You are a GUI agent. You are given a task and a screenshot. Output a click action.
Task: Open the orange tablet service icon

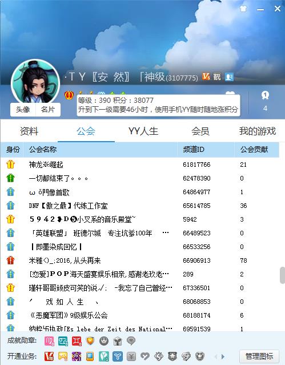[x=90, y=356]
